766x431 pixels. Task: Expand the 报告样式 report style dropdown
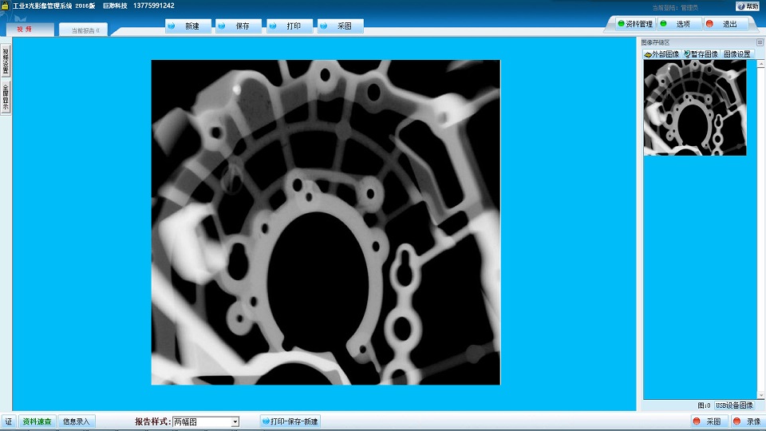(x=235, y=421)
